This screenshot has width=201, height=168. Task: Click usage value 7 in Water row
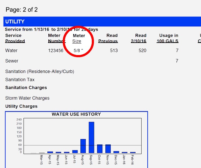(x=177, y=50)
